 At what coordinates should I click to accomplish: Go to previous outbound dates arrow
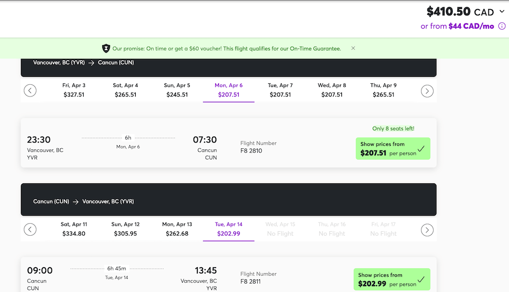[x=30, y=91]
